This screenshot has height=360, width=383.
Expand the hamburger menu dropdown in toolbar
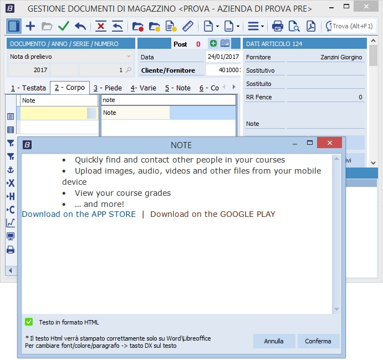click(x=255, y=26)
